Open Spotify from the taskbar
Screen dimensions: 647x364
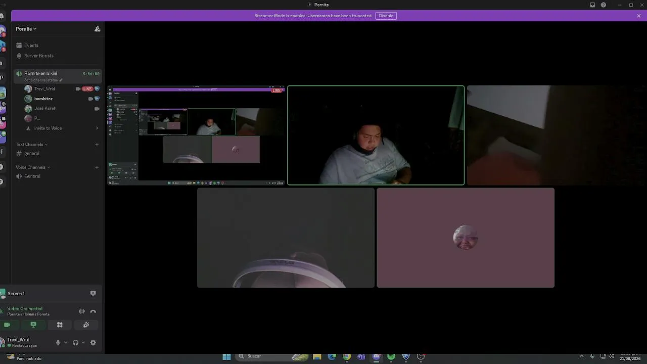coord(391,357)
